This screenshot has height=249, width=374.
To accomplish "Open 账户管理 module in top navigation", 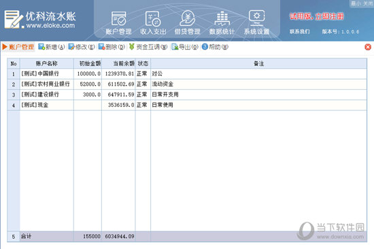I will click(x=118, y=23).
